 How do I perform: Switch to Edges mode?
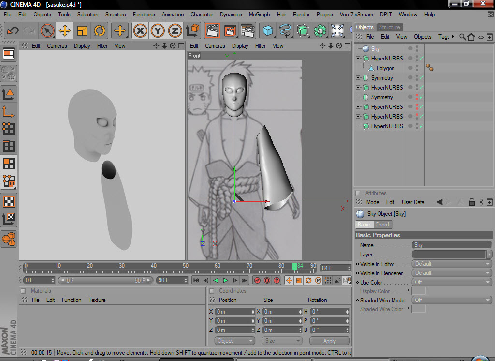(9, 146)
